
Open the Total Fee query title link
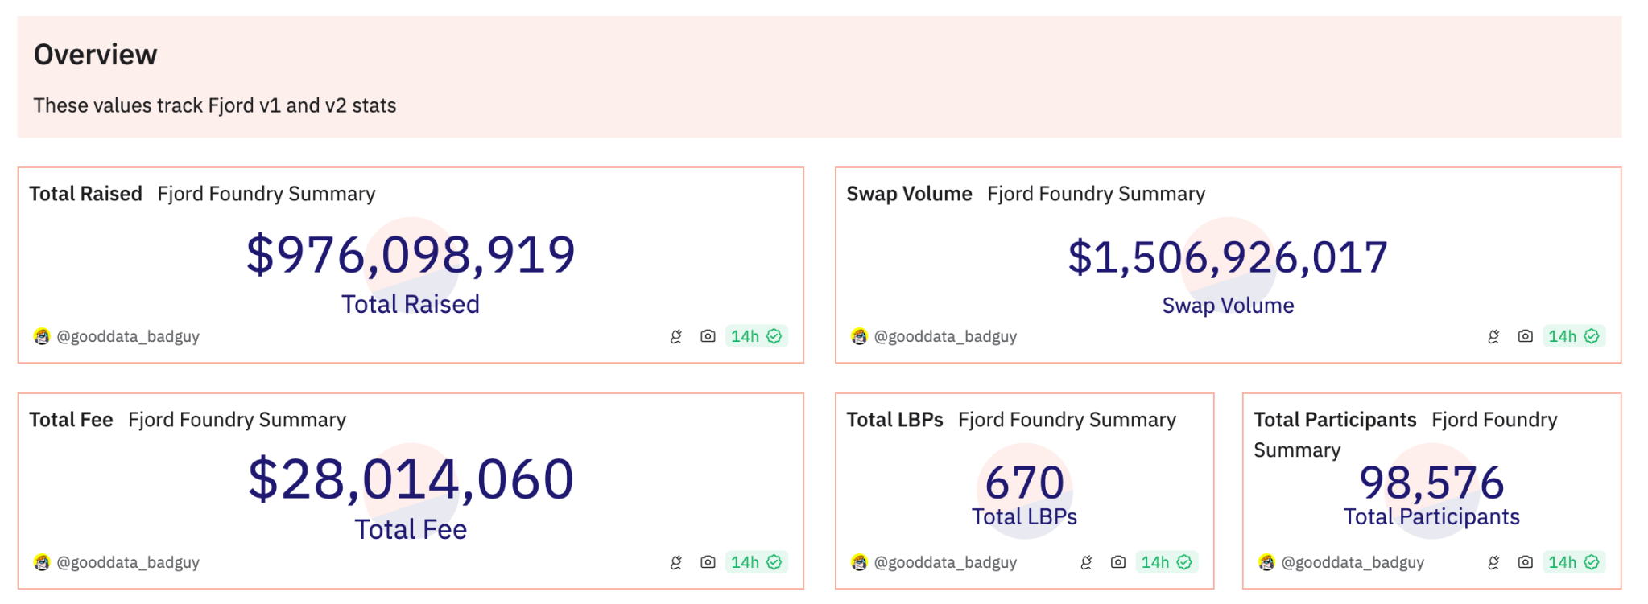[x=71, y=420]
